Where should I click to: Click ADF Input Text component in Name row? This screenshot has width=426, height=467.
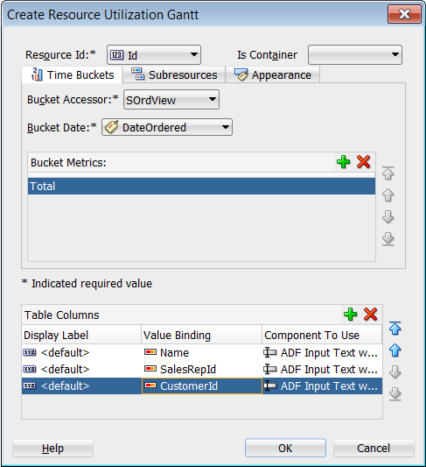tap(329, 352)
